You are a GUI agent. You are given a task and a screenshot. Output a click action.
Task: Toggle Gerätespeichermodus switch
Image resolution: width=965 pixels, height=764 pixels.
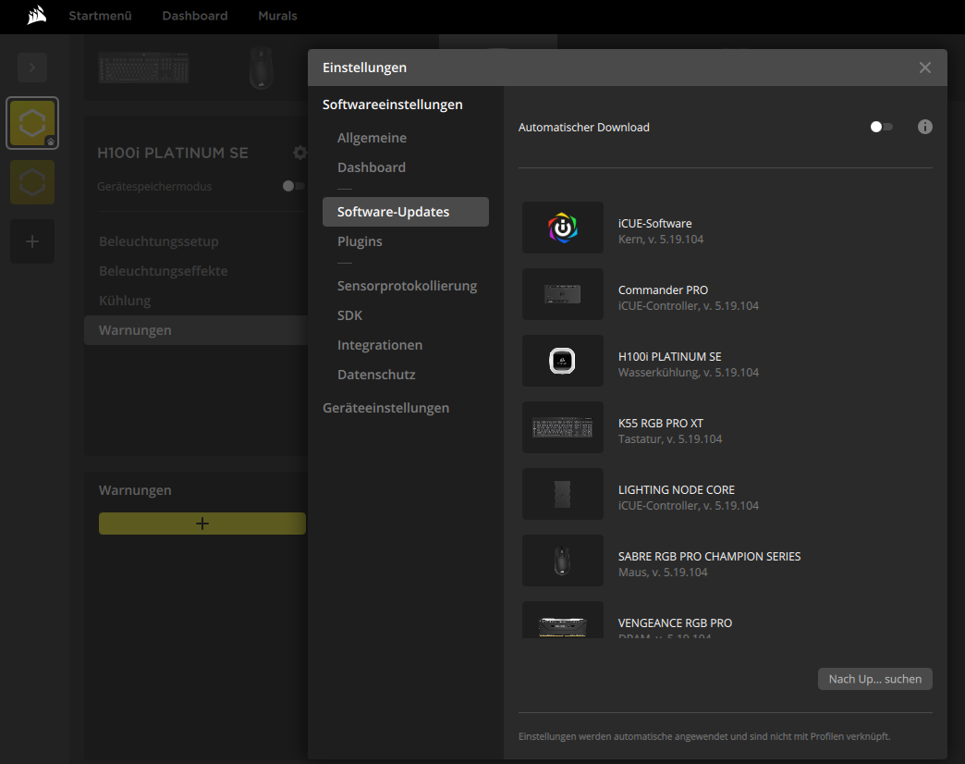point(294,186)
